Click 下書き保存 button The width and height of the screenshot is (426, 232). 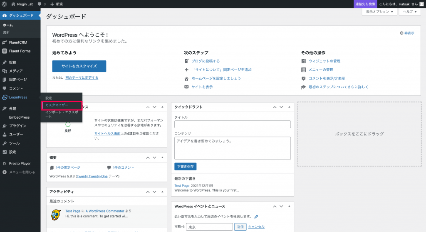point(185,167)
